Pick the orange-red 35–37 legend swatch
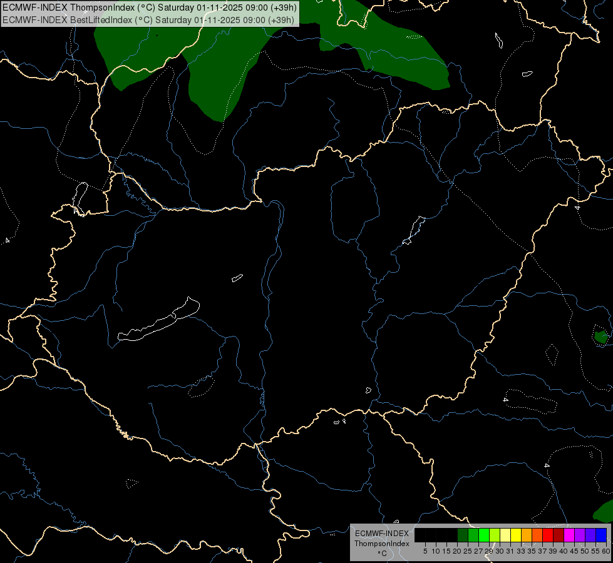 [x=537, y=535]
